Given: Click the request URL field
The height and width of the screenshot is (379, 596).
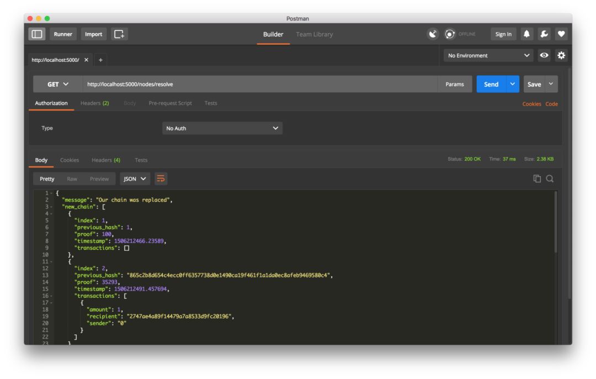Looking at the screenshot, I should click(260, 84).
